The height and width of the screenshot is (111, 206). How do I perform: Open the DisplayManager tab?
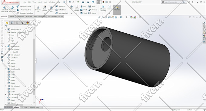point(28,23)
